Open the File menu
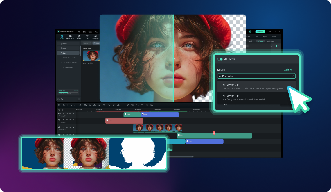331x192 pixels. (x=79, y=32)
